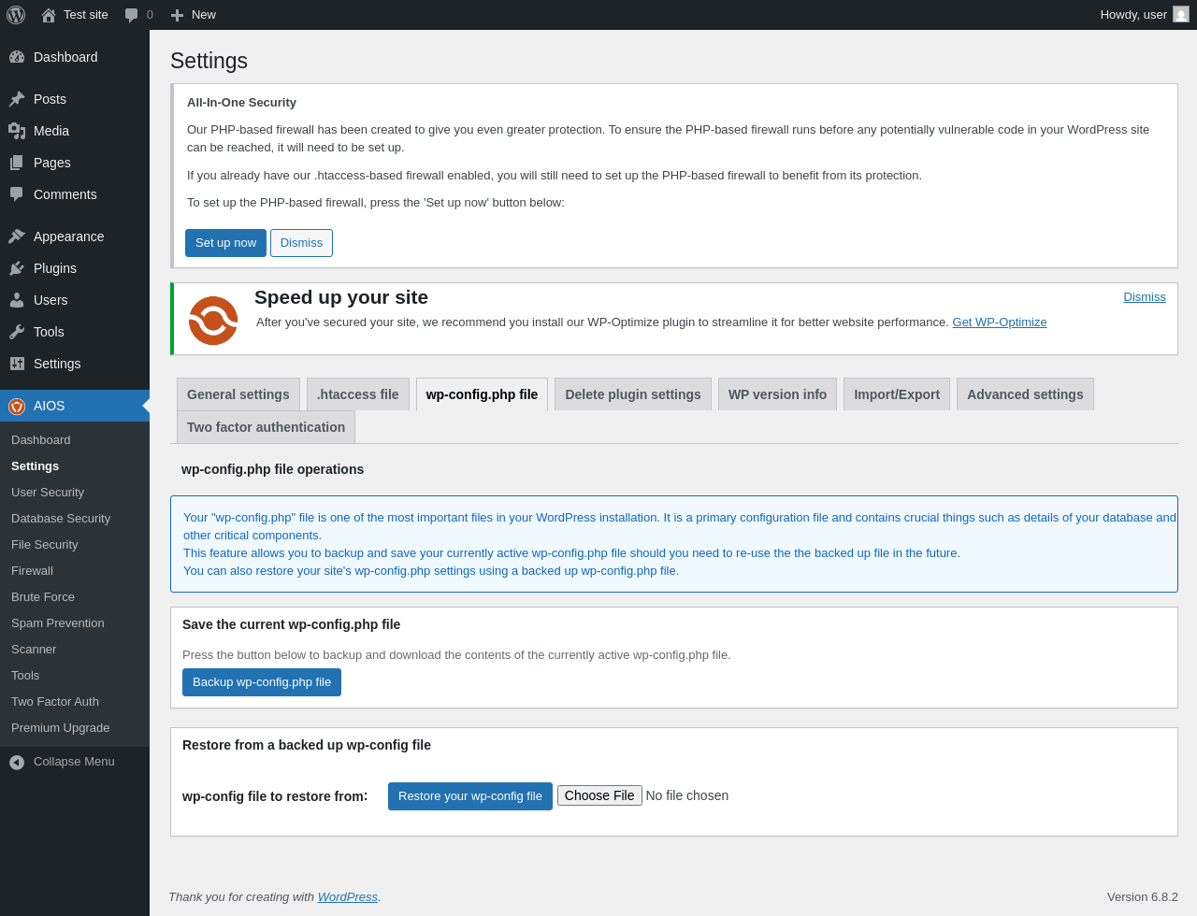This screenshot has height=916, width=1197.
Task: Open AIOS Dashboard submenu item
Action: point(75,440)
